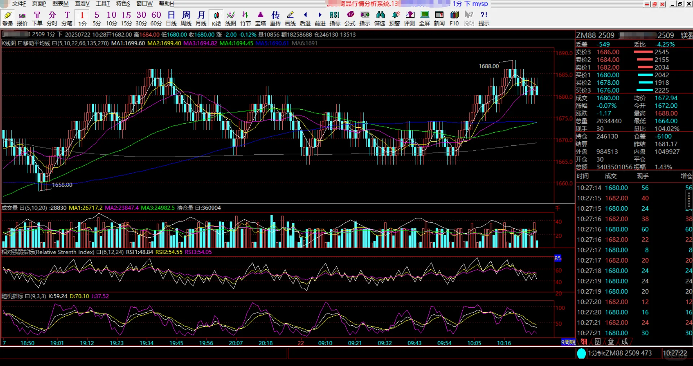Image resolution: width=693 pixels, height=366 pixels.
Task: Open the RSI 指标 indicator selector
Action: tap(335, 18)
